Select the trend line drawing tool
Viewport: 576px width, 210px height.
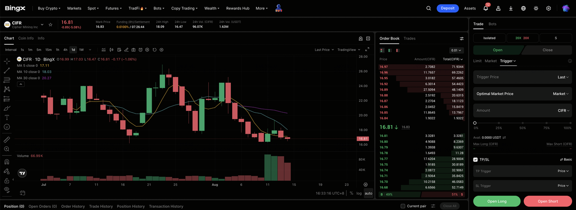tap(7, 70)
